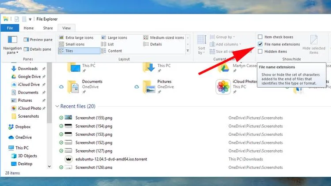Viewport: 331px width, 186px height.
Task: Select Screenshot (152).png file
Action: coord(94,142)
